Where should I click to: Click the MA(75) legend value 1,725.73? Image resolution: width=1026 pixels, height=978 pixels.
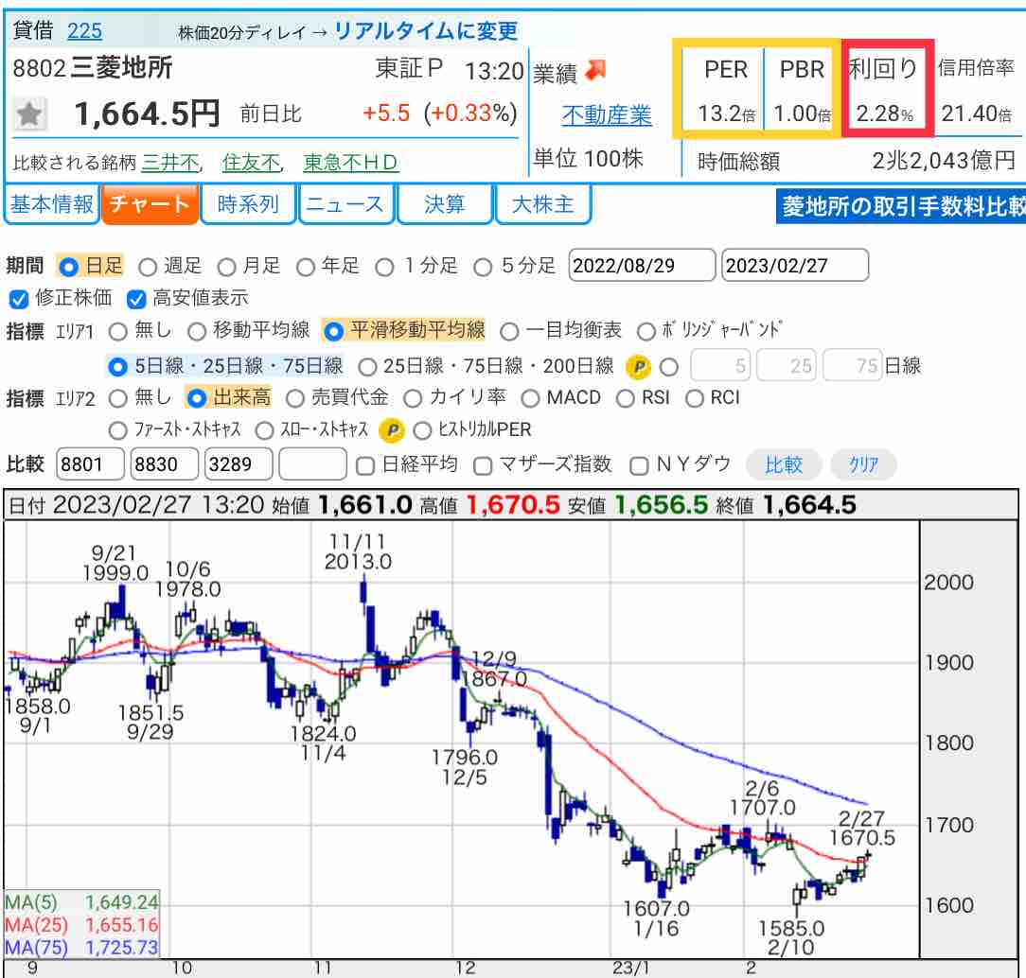point(122,948)
